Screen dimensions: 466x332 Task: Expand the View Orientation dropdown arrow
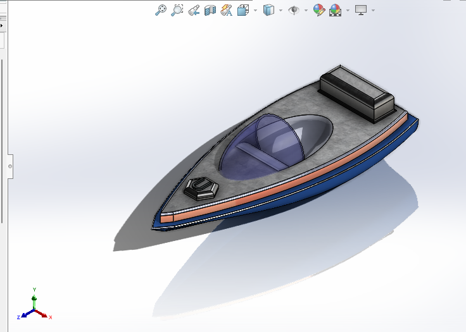256,10
